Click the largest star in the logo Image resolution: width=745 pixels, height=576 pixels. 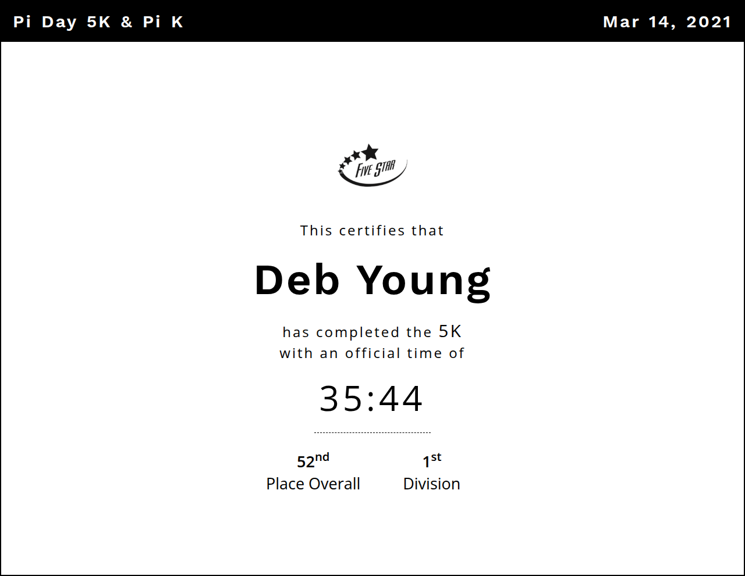[x=370, y=152]
